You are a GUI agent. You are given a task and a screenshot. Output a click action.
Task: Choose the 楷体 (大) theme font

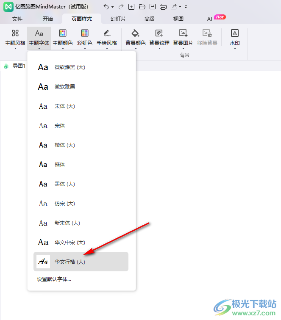[81, 145]
